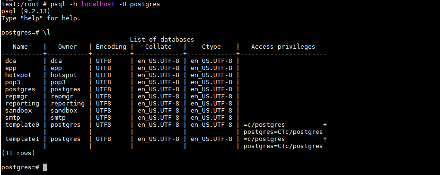Screen dimensions: 440x175
Task: Click the "repmgr" database name
Action: pos(17,96)
